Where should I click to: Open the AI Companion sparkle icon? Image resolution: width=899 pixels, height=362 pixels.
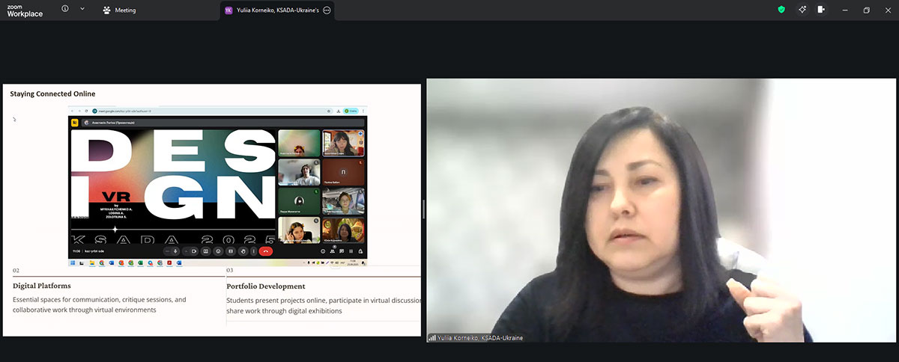point(802,10)
